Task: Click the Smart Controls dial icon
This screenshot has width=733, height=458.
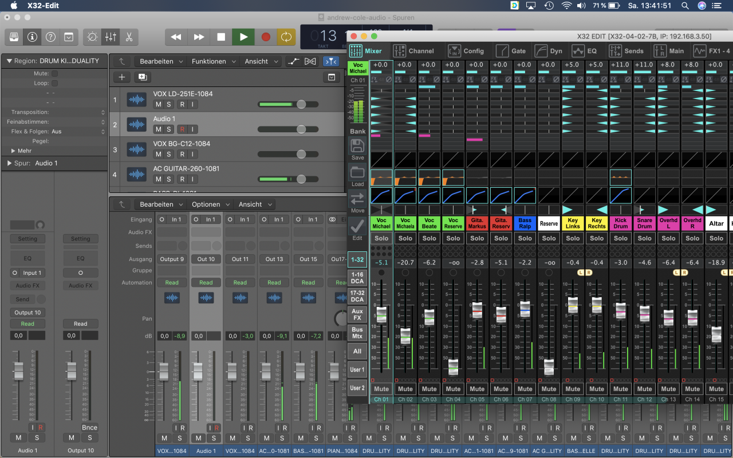Action: (x=92, y=37)
